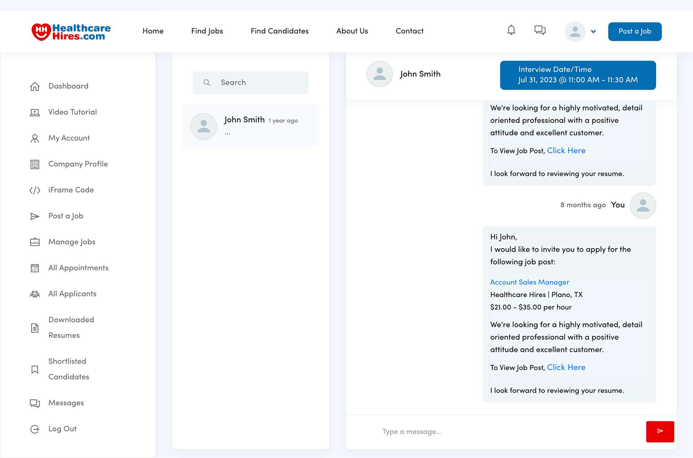
Task: Click the Shortlisted Candidates bookmark icon
Action: click(x=35, y=370)
